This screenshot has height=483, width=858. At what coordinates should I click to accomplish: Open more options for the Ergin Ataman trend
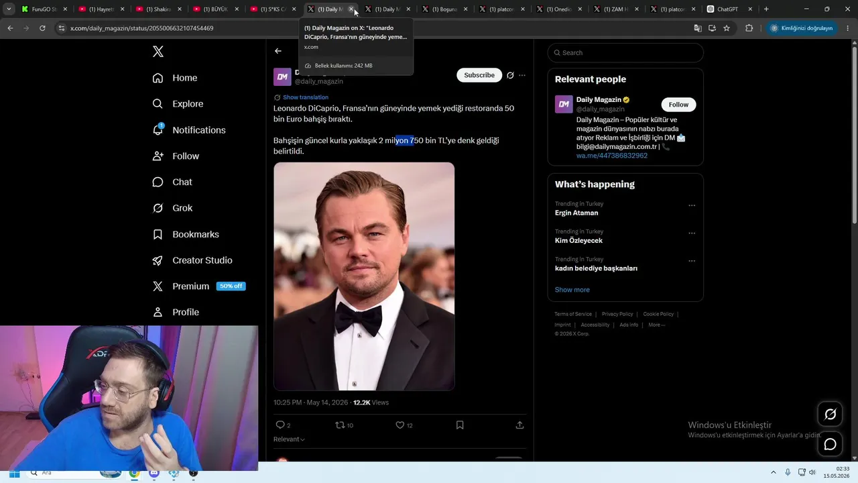pos(692,206)
